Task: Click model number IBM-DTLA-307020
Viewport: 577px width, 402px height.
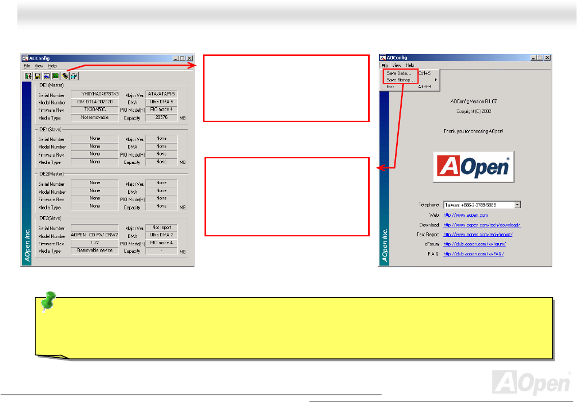Action: 95,102
